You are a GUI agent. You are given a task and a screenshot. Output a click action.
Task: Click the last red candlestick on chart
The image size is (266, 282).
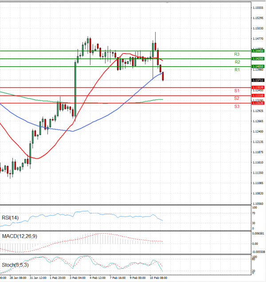click(x=163, y=76)
